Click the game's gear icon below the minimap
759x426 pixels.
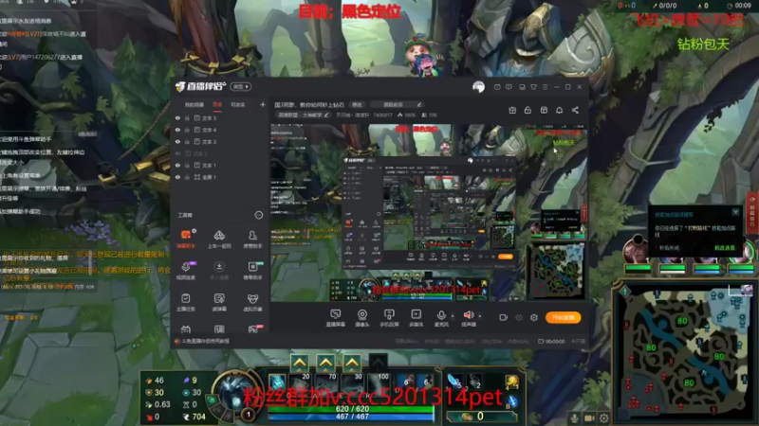pyautogui.click(x=603, y=418)
